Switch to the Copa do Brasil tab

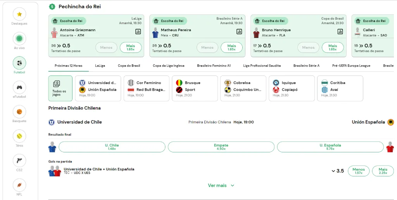[129, 66]
